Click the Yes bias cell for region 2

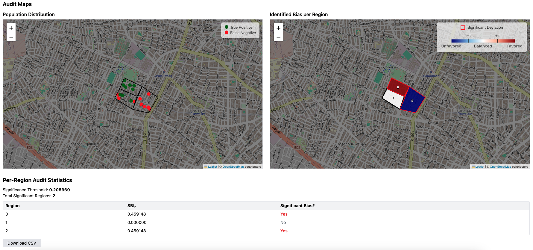click(284, 231)
